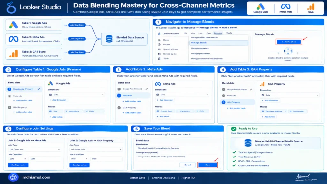Open Purchase Revenue metric chip in GA4 Property
This screenshot has width=327, height=184.
274,111
